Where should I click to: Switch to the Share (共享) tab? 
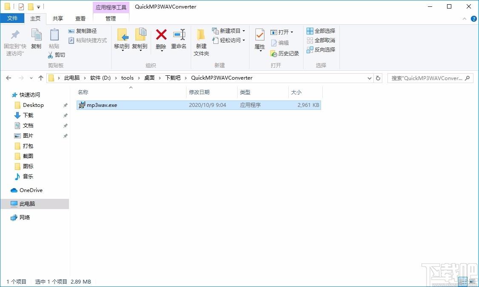coord(58,18)
